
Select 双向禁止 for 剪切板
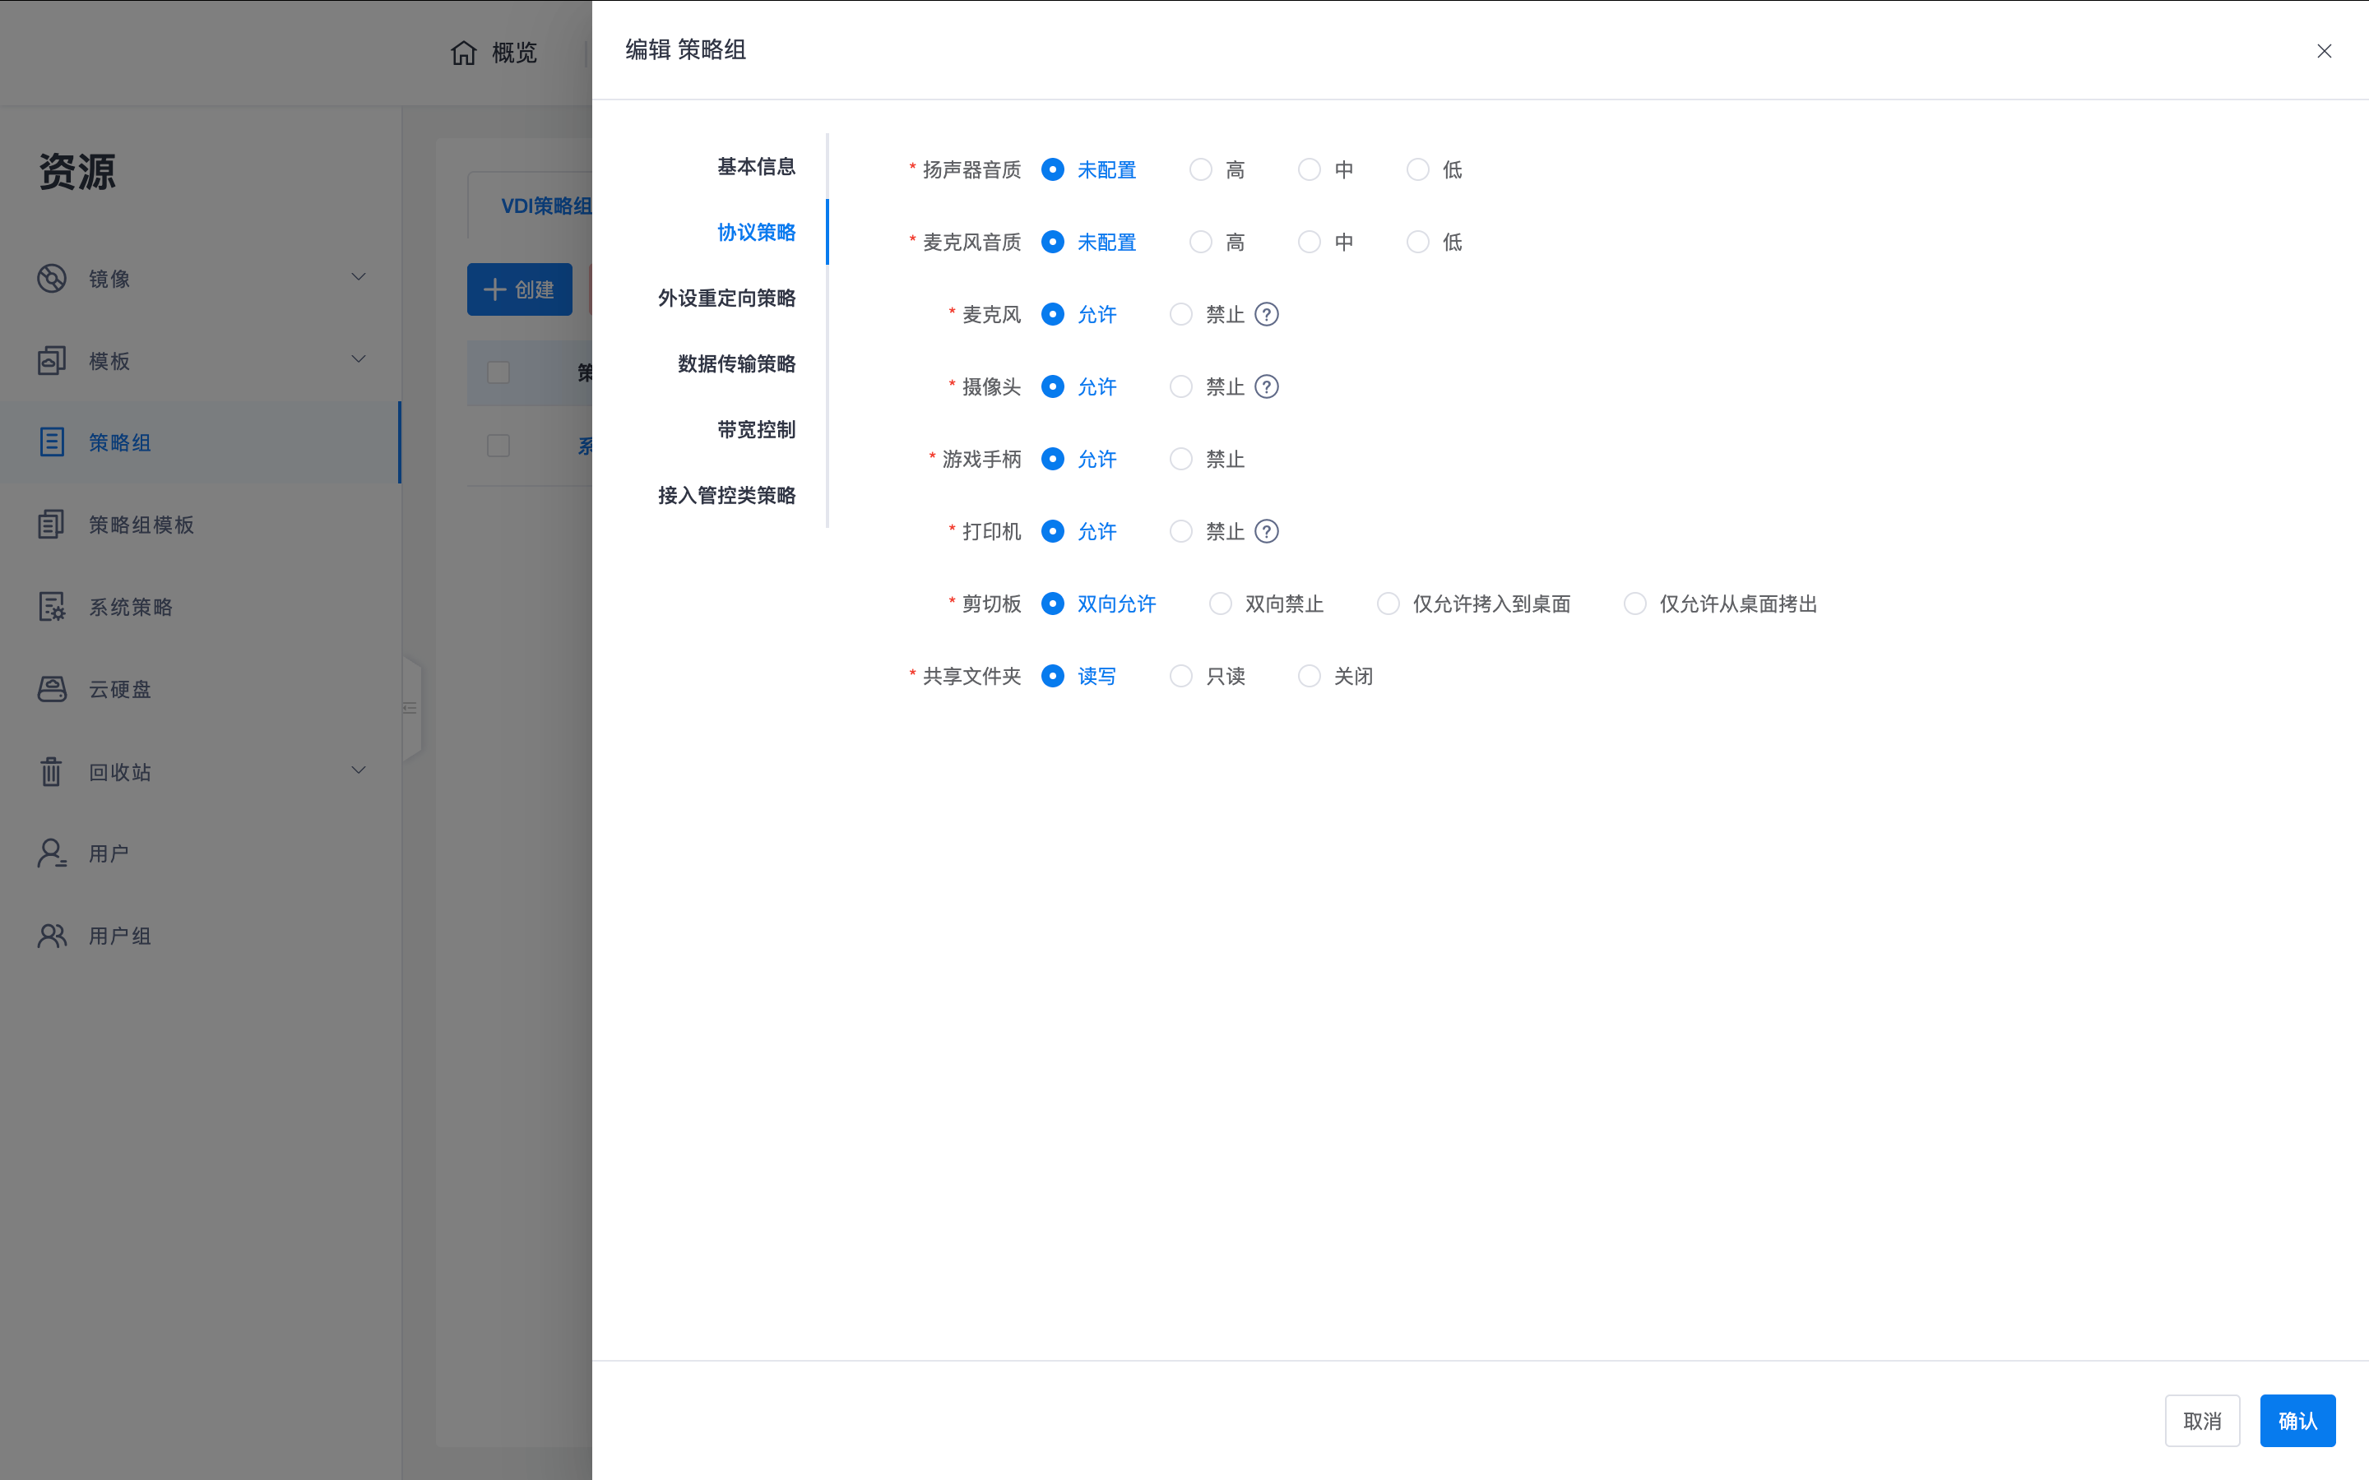pos(1220,604)
